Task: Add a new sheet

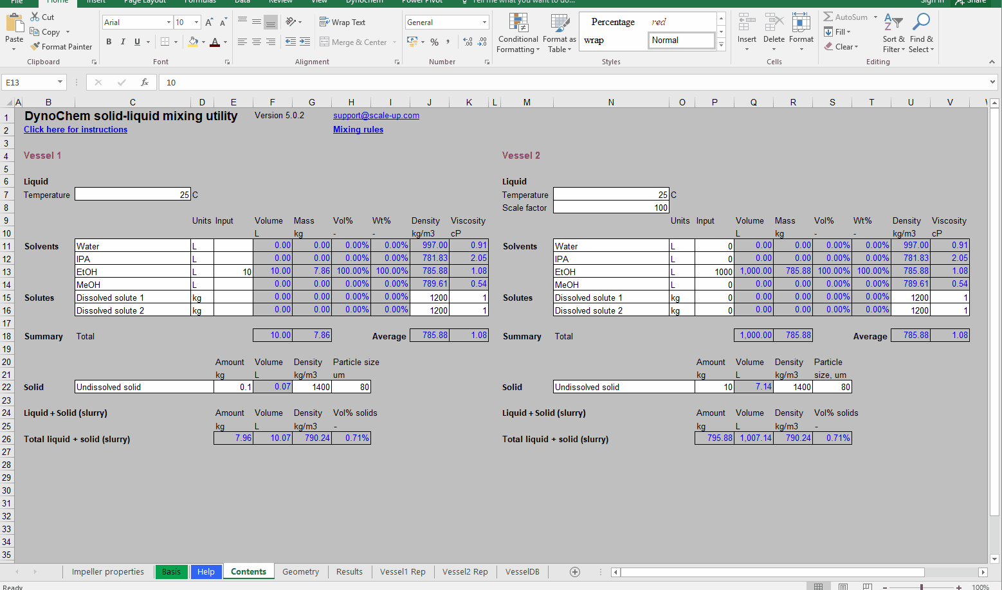Action: click(575, 572)
